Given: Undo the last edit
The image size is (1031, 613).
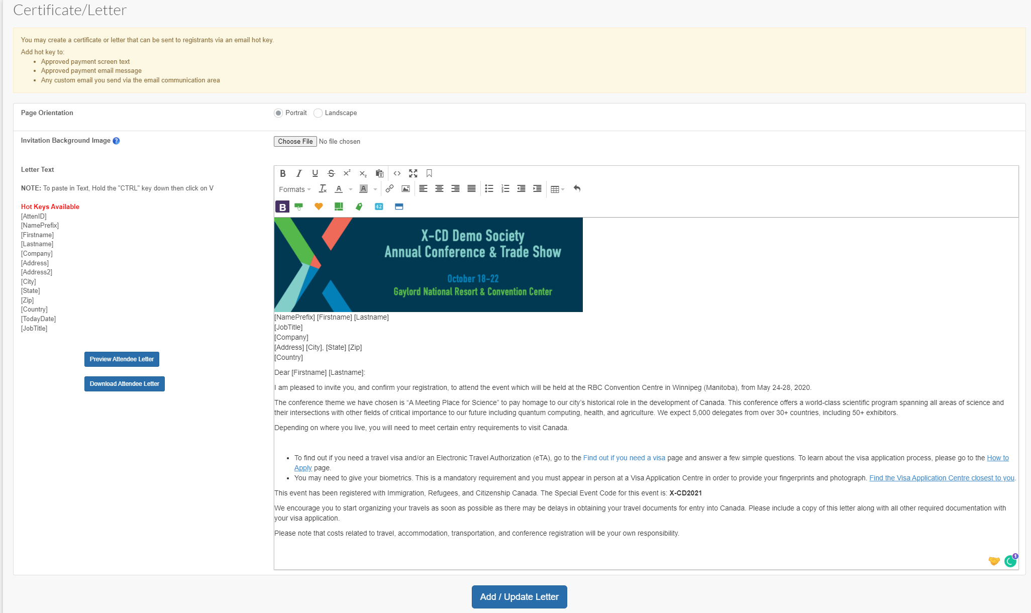Looking at the screenshot, I should (x=577, y=189).
